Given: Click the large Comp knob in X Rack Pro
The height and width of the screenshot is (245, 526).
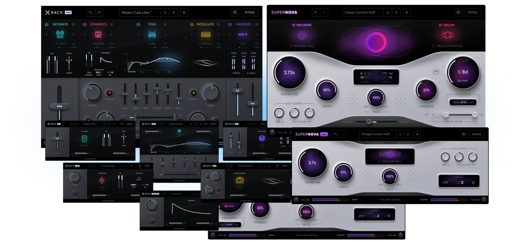Looking at the screenshot, I should coord(92,93).
